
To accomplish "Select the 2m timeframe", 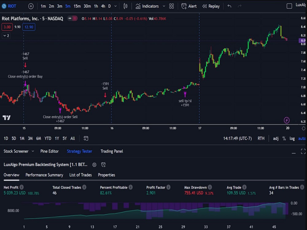I will (x=51, y=6).
